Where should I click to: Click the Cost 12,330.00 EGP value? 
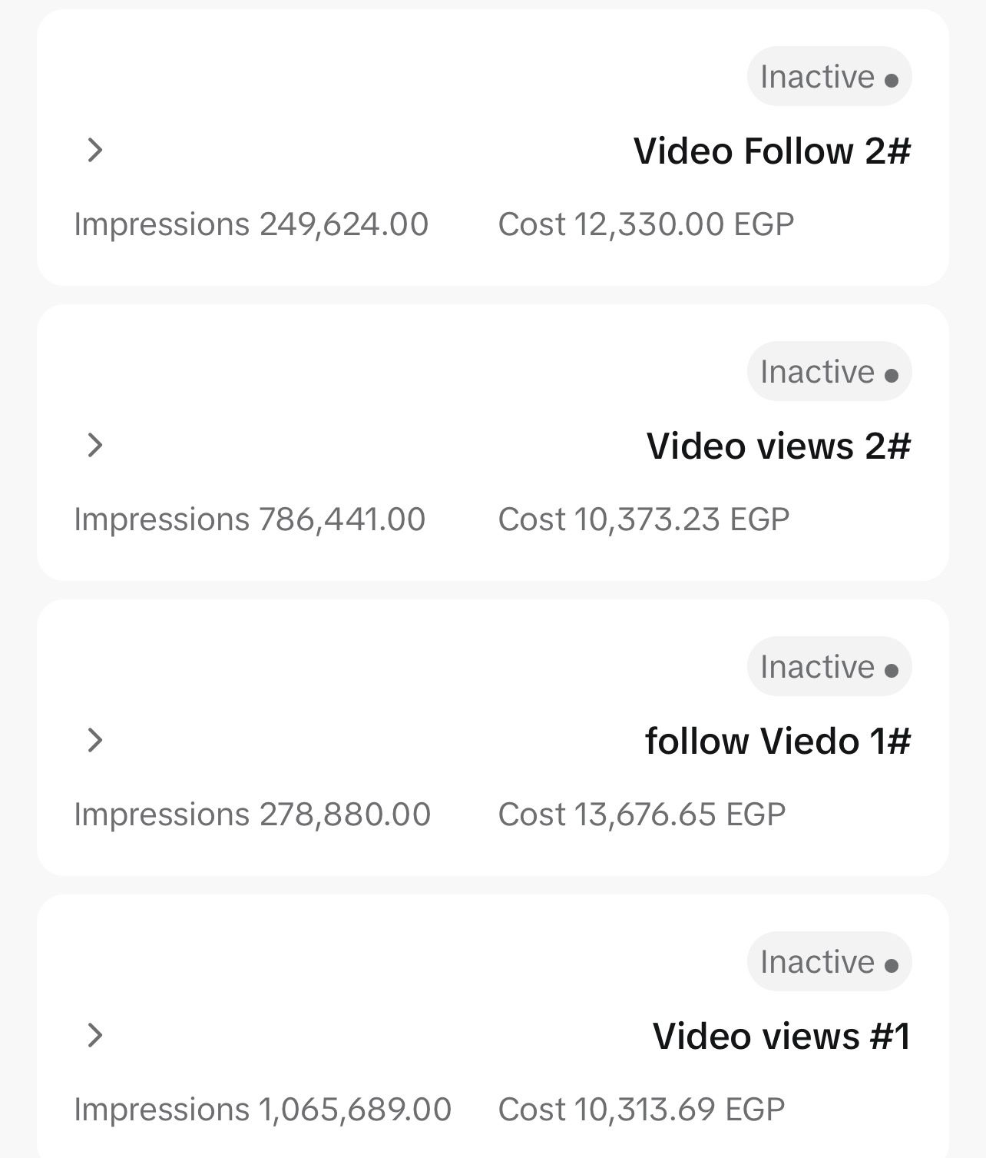click(646, 224)
